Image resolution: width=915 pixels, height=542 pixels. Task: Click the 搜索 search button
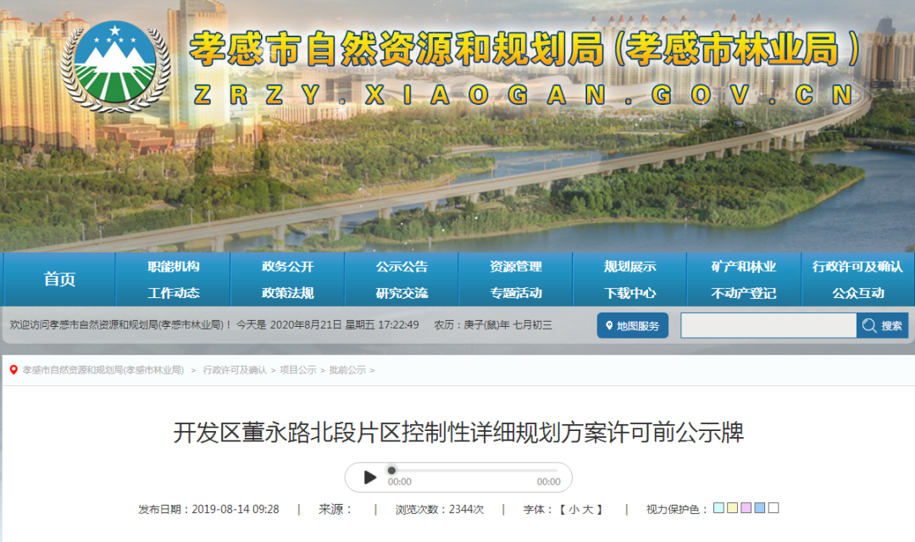882,326
